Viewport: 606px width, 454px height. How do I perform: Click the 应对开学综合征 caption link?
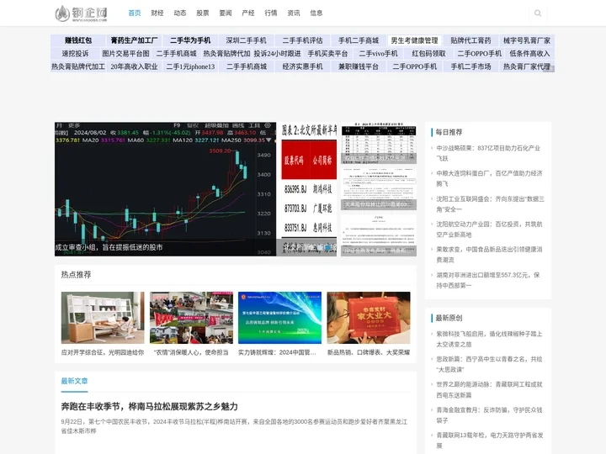[103, 352]
